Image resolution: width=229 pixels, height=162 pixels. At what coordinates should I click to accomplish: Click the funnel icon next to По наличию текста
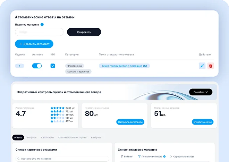139,156
